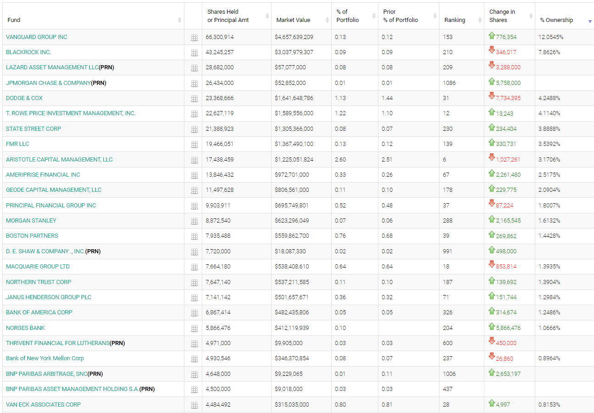Click the grid icon for Macquarie Group Ltd
The image size is (594, 413).
click(194, 267)
